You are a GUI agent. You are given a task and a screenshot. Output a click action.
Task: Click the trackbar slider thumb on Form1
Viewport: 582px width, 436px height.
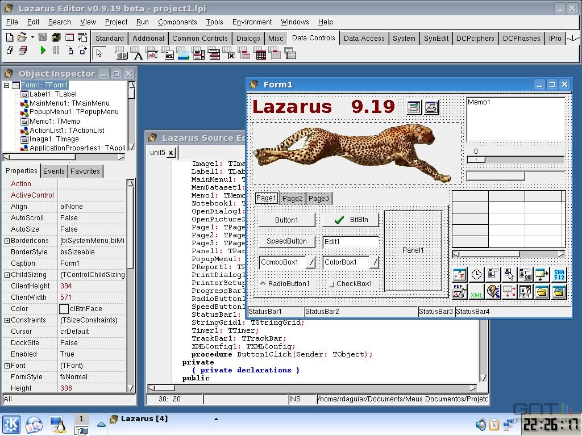[x=476, y=160]
